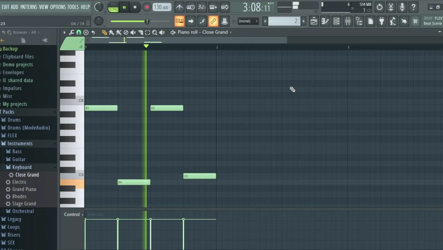The height and width of the screenshot is (250, 443).
Task: Open the VIEW menu
Action: pyautogui.click(x=44, y=7)
